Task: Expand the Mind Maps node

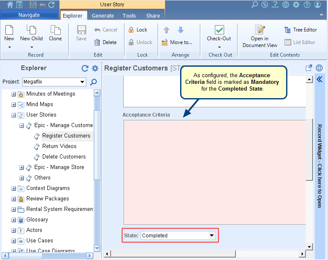Action: pos(13,105)
